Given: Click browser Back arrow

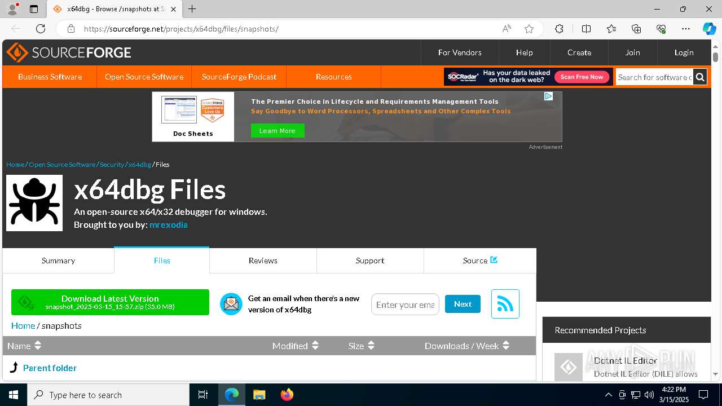Looking at the screenshot, I should click(x=15, y=29).
